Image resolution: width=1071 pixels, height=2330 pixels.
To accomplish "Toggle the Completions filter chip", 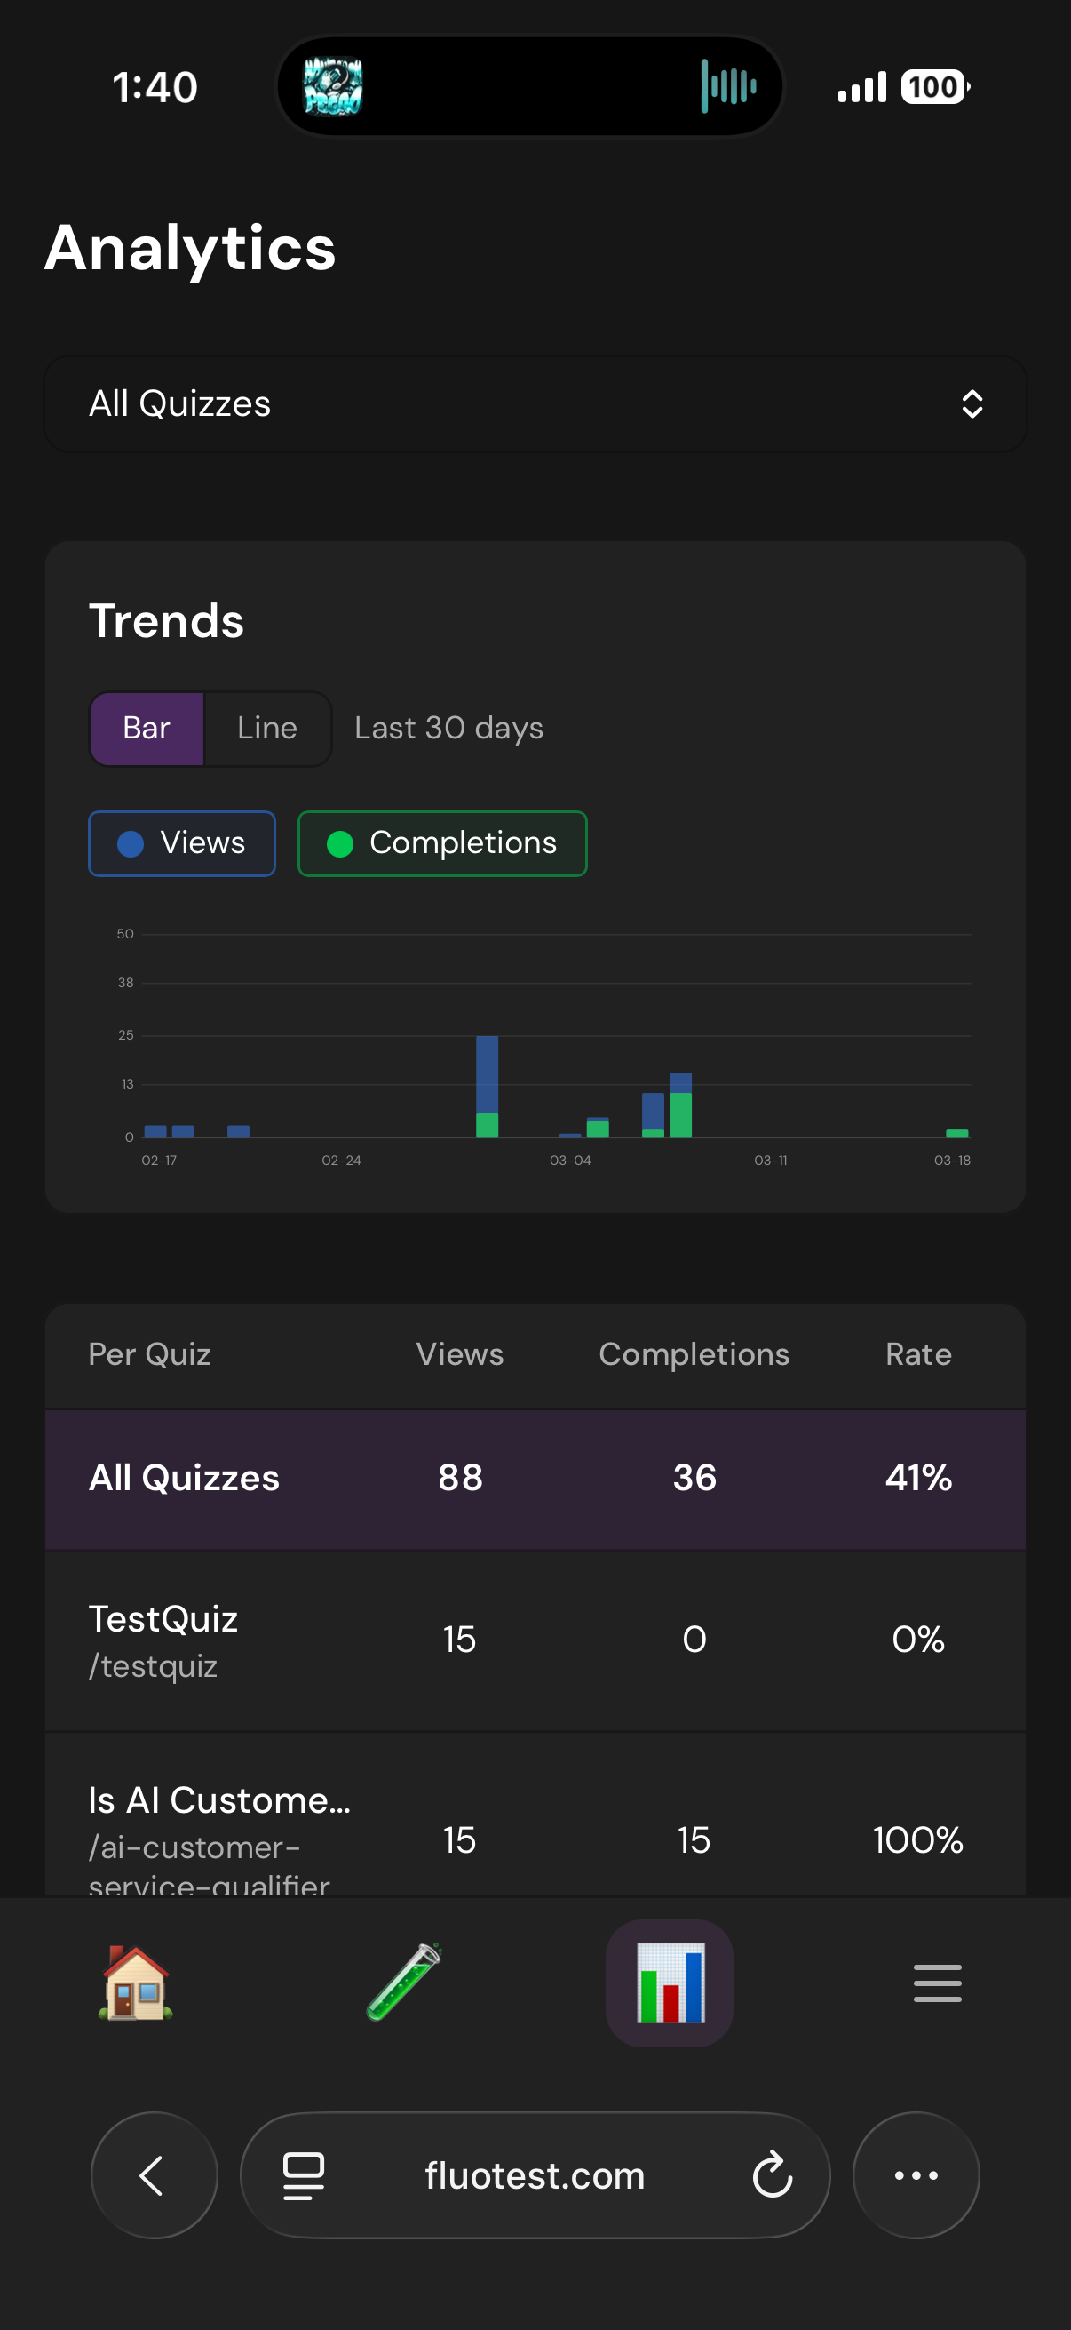I will [442, 843].
